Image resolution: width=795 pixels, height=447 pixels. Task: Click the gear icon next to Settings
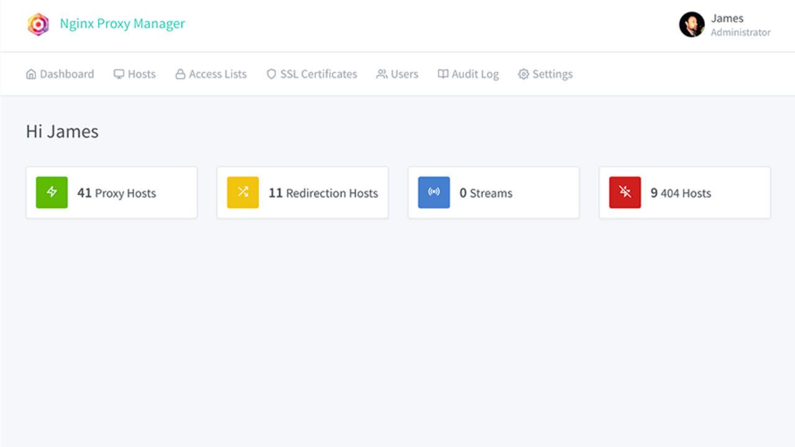524,74
